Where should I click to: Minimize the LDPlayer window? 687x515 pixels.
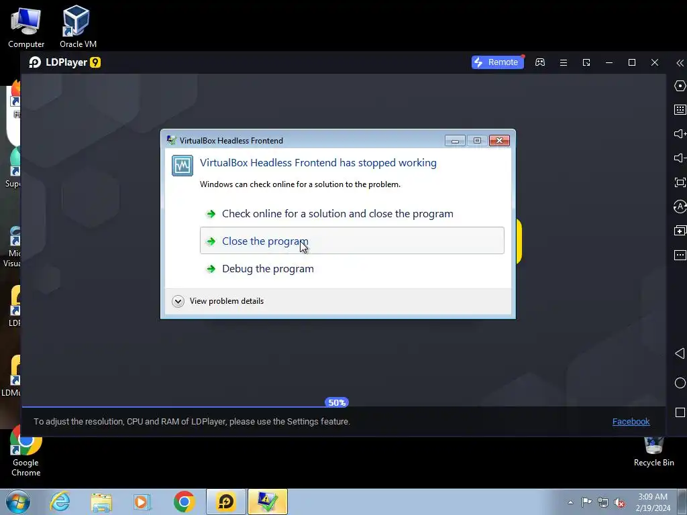609,62
